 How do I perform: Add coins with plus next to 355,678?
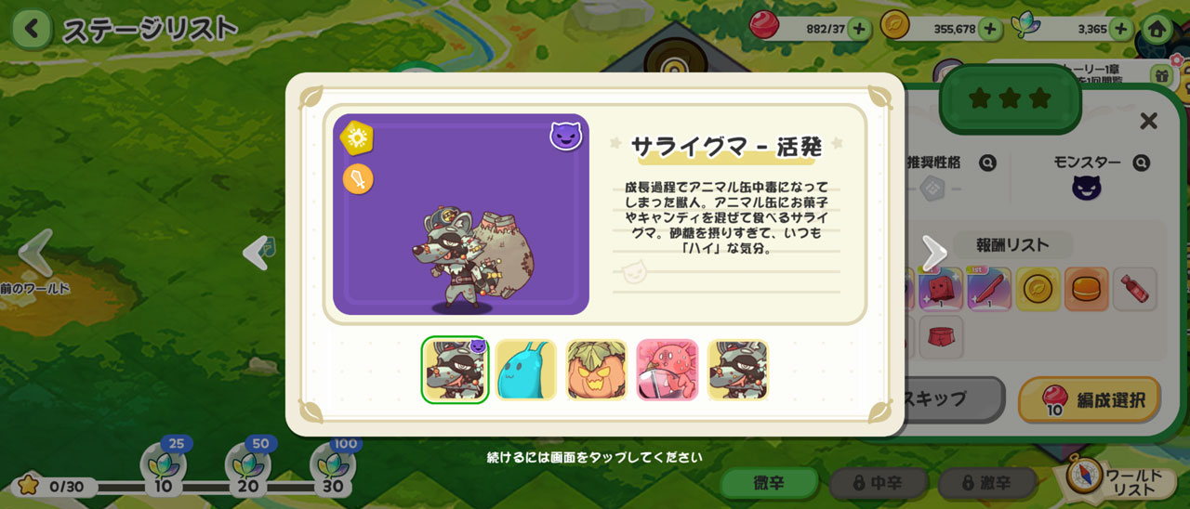point(989,29)
